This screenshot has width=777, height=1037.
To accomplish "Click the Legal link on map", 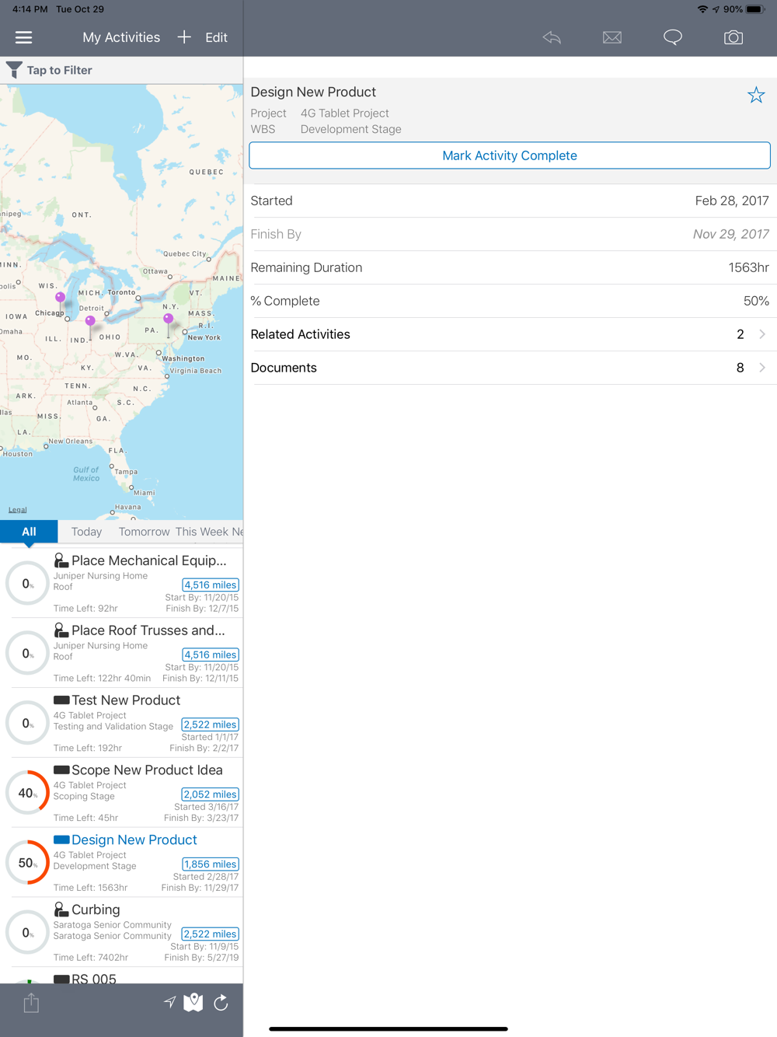I will 17,510.
